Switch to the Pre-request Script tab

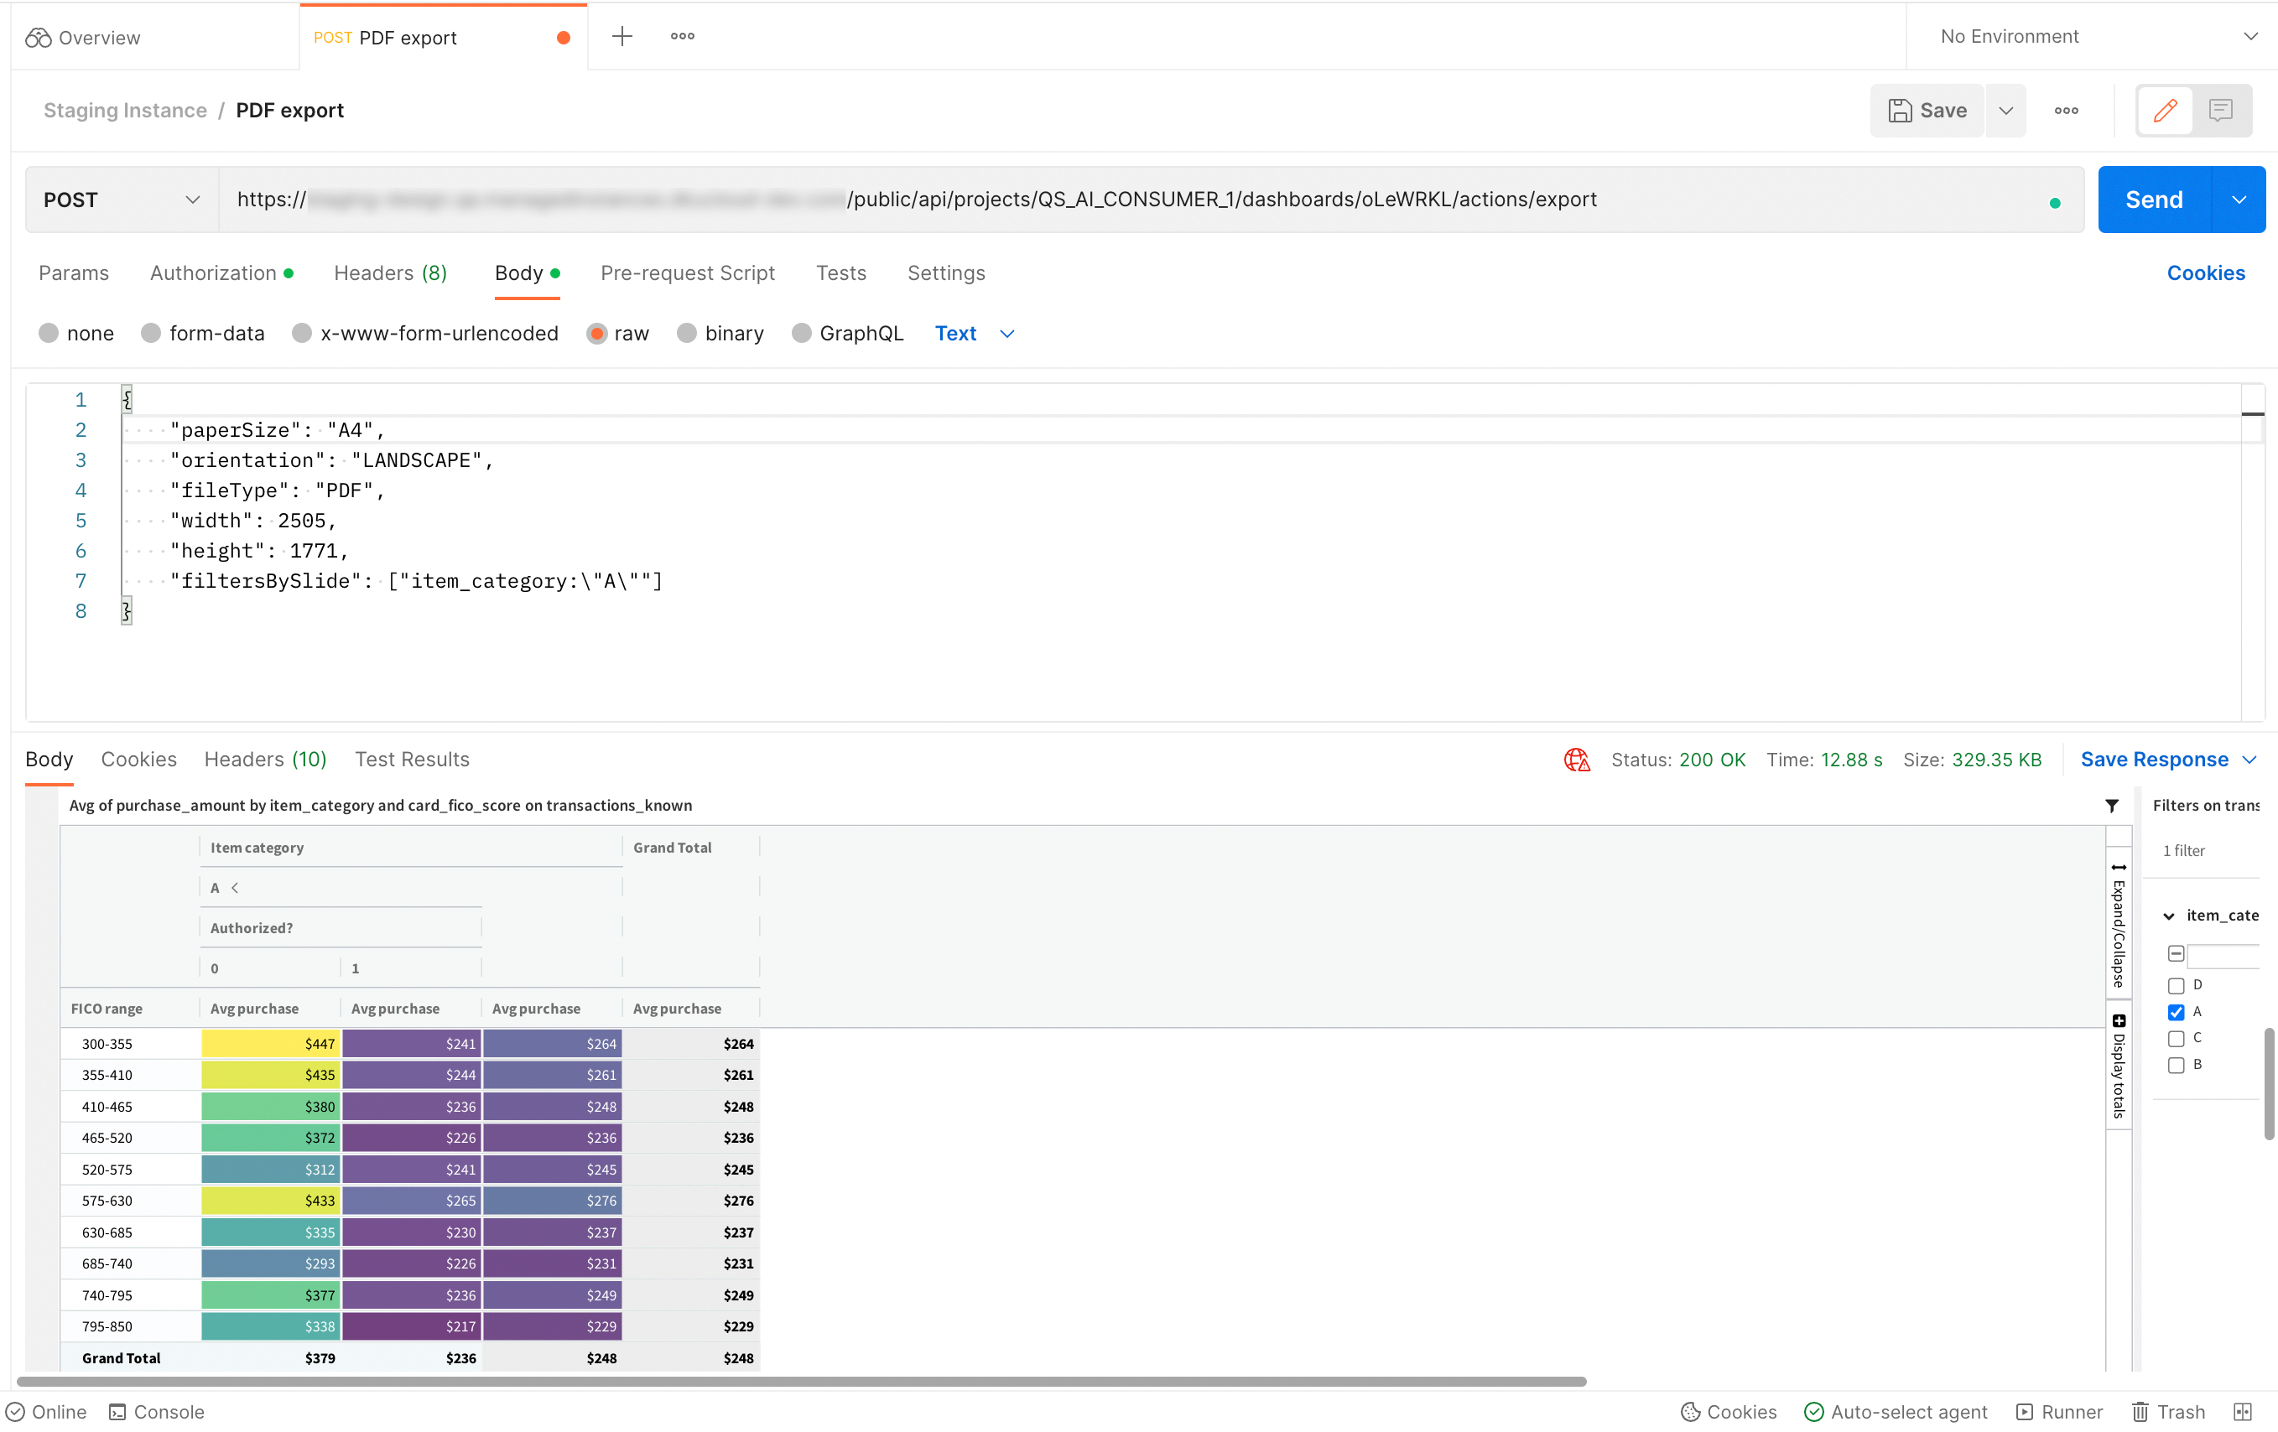[687, 273]
